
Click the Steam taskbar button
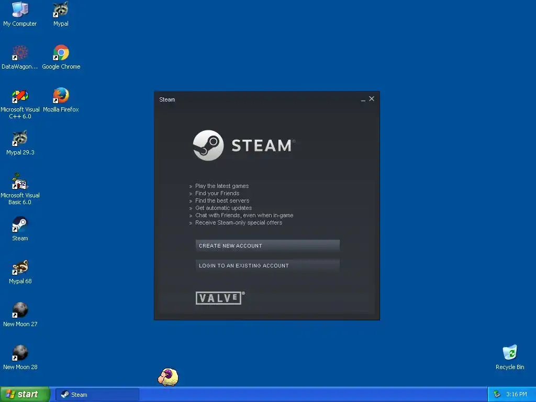point(97,395)
